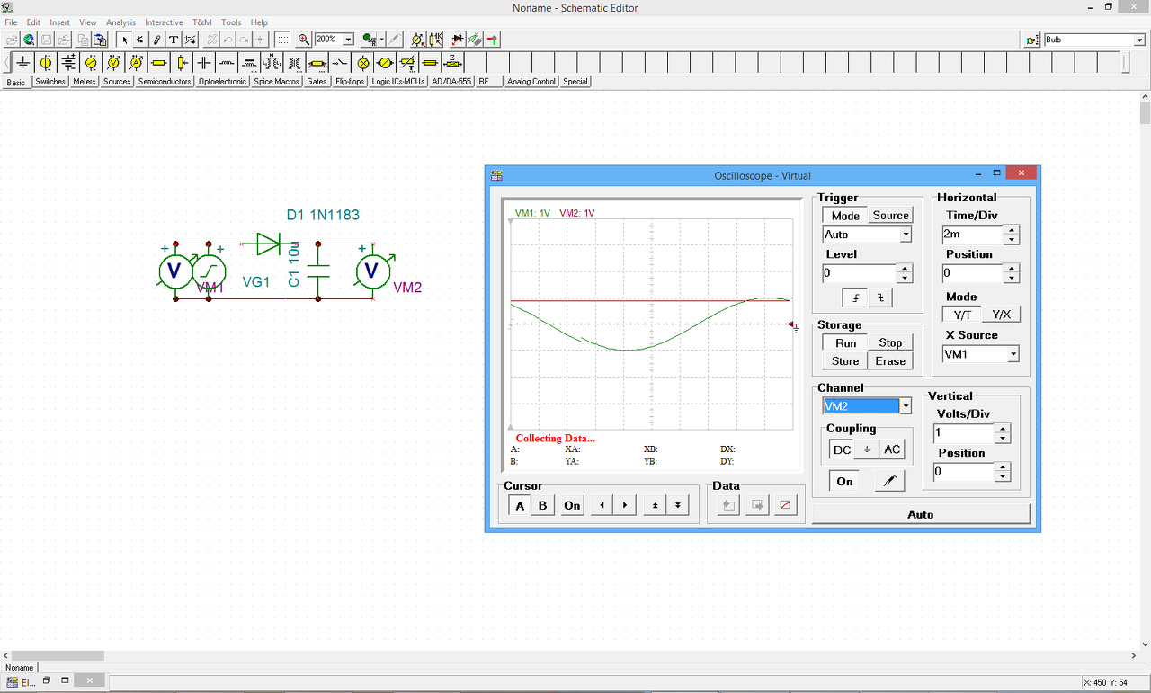Click the large Auto button
Screen dimensions: 1151x693
(920, 514)
